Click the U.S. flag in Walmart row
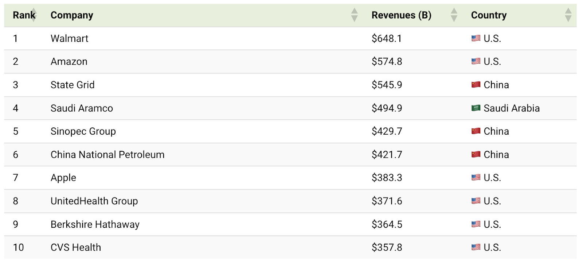 click(x=476, y=38)
